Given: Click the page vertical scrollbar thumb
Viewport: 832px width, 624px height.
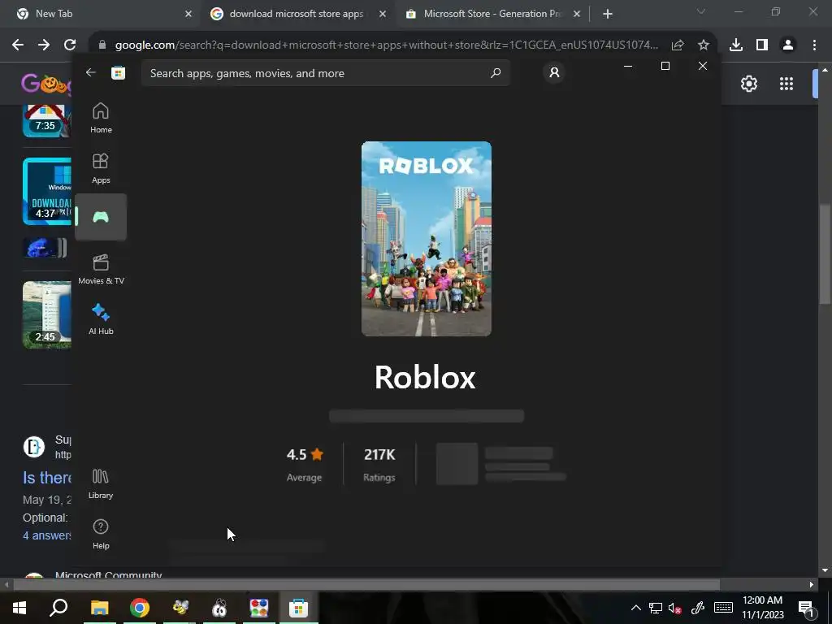Looking at the screenshot, I should click(x=824, y=253).
